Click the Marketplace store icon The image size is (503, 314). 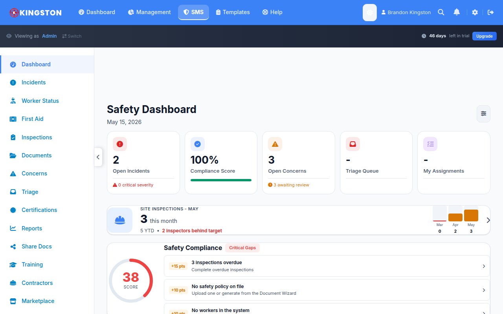click(x=13, y=301)
